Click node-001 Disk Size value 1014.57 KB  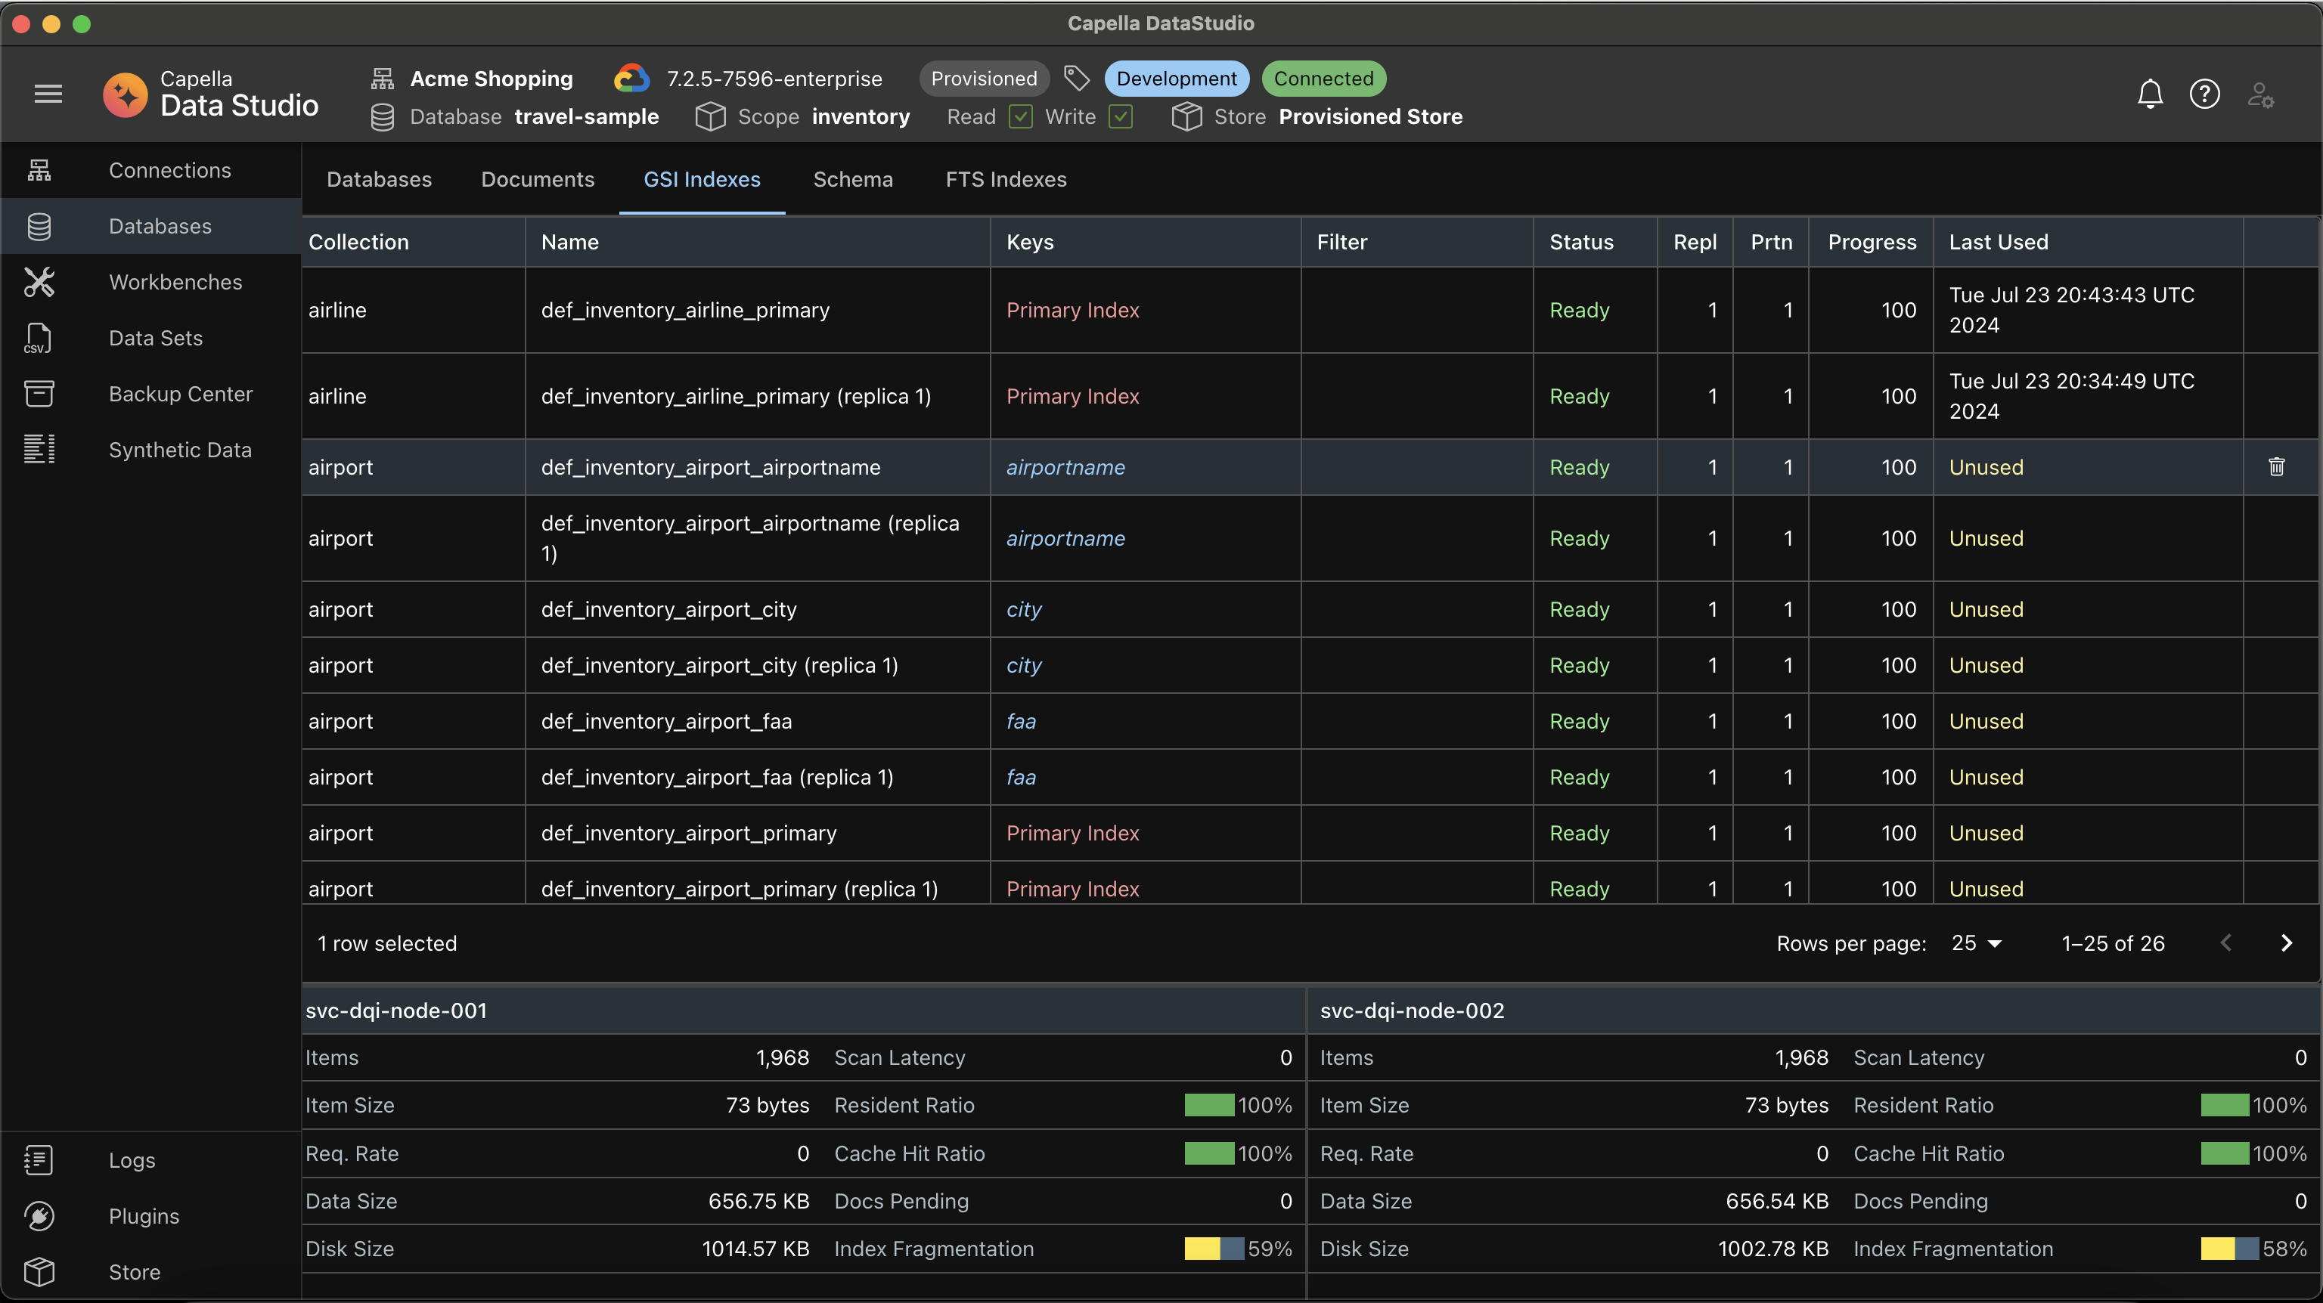[755, 1249]
